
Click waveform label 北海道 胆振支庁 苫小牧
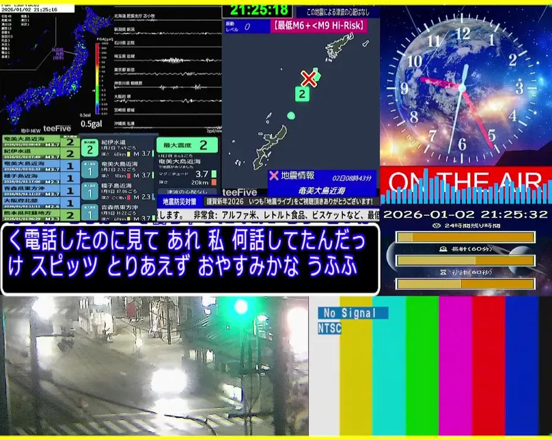[x=134, y=16]
